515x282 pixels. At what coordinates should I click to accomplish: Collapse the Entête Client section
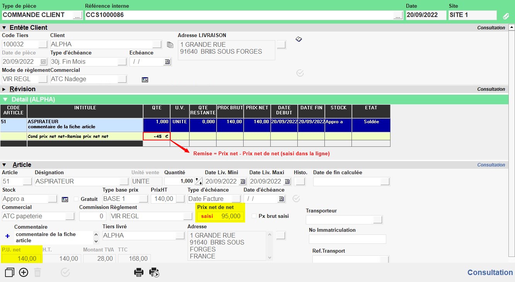click(5, 28)
